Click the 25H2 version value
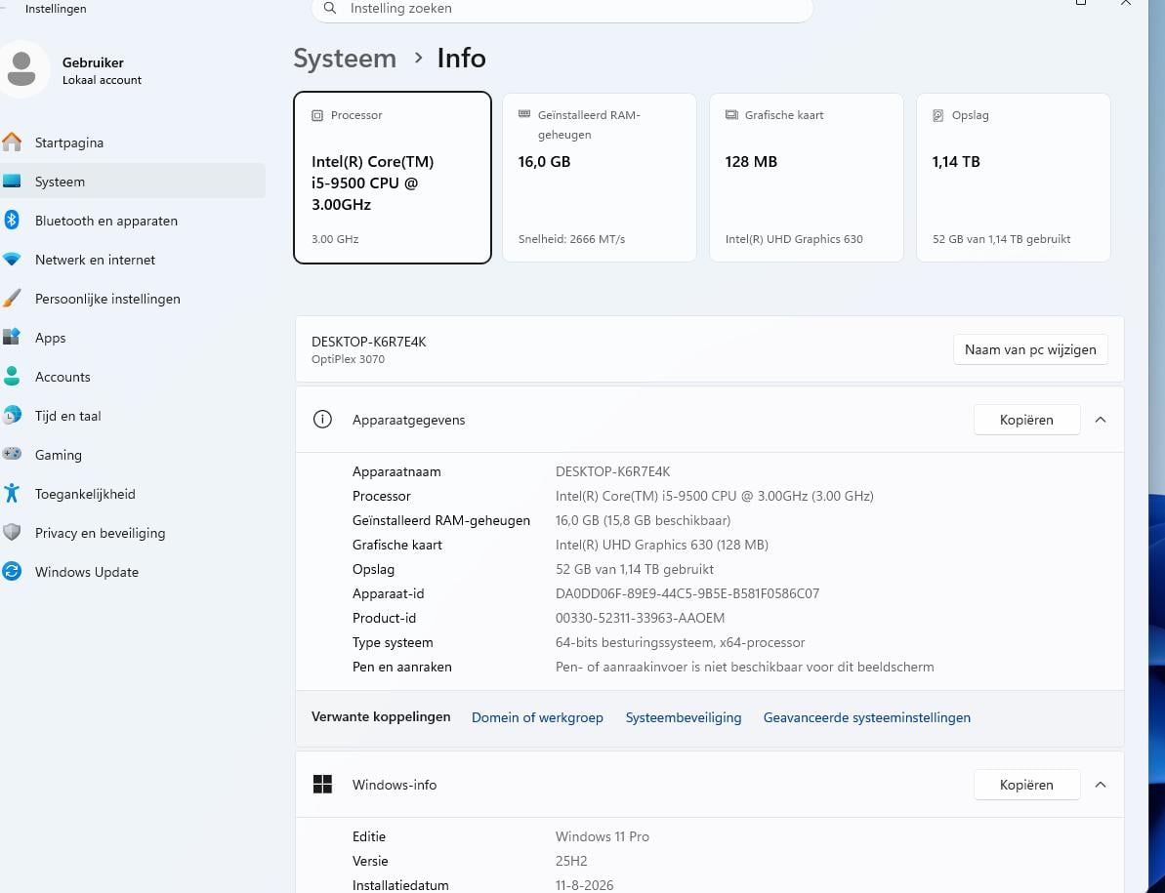 pos(571,861)
